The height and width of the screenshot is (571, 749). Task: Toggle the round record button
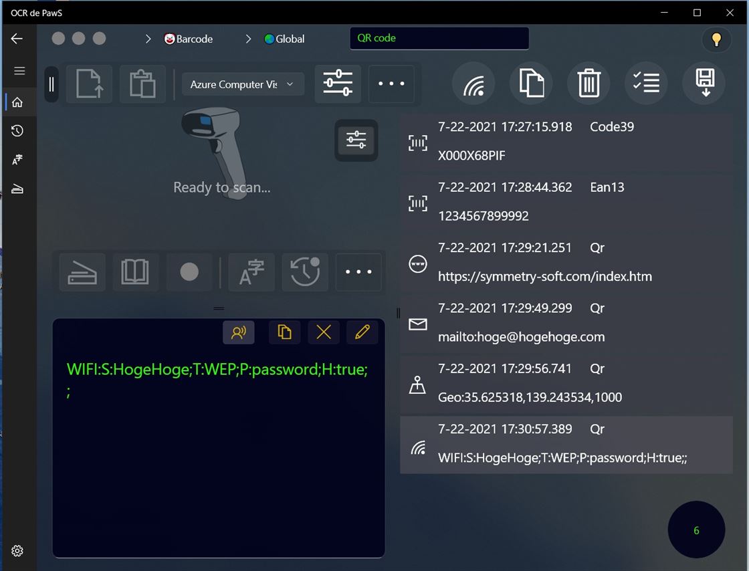(x=189, y=272)
